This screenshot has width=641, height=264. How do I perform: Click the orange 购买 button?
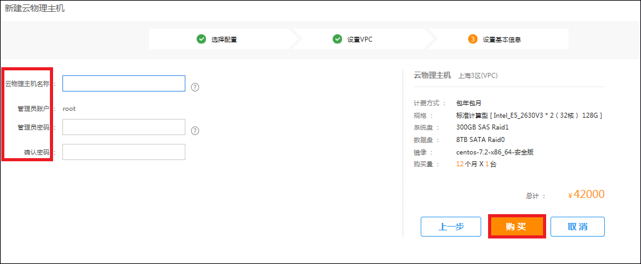(x=516, y=227)
